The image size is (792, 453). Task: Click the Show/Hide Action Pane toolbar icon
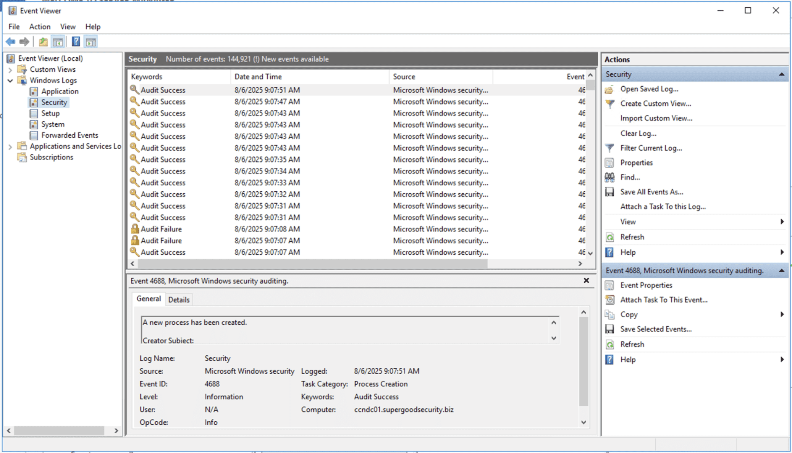click(91, 41)
